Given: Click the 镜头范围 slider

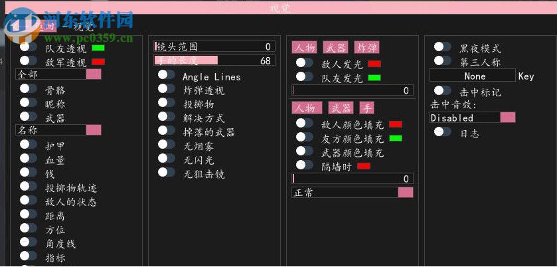Looking at the screenshot, I should point(214,46).
